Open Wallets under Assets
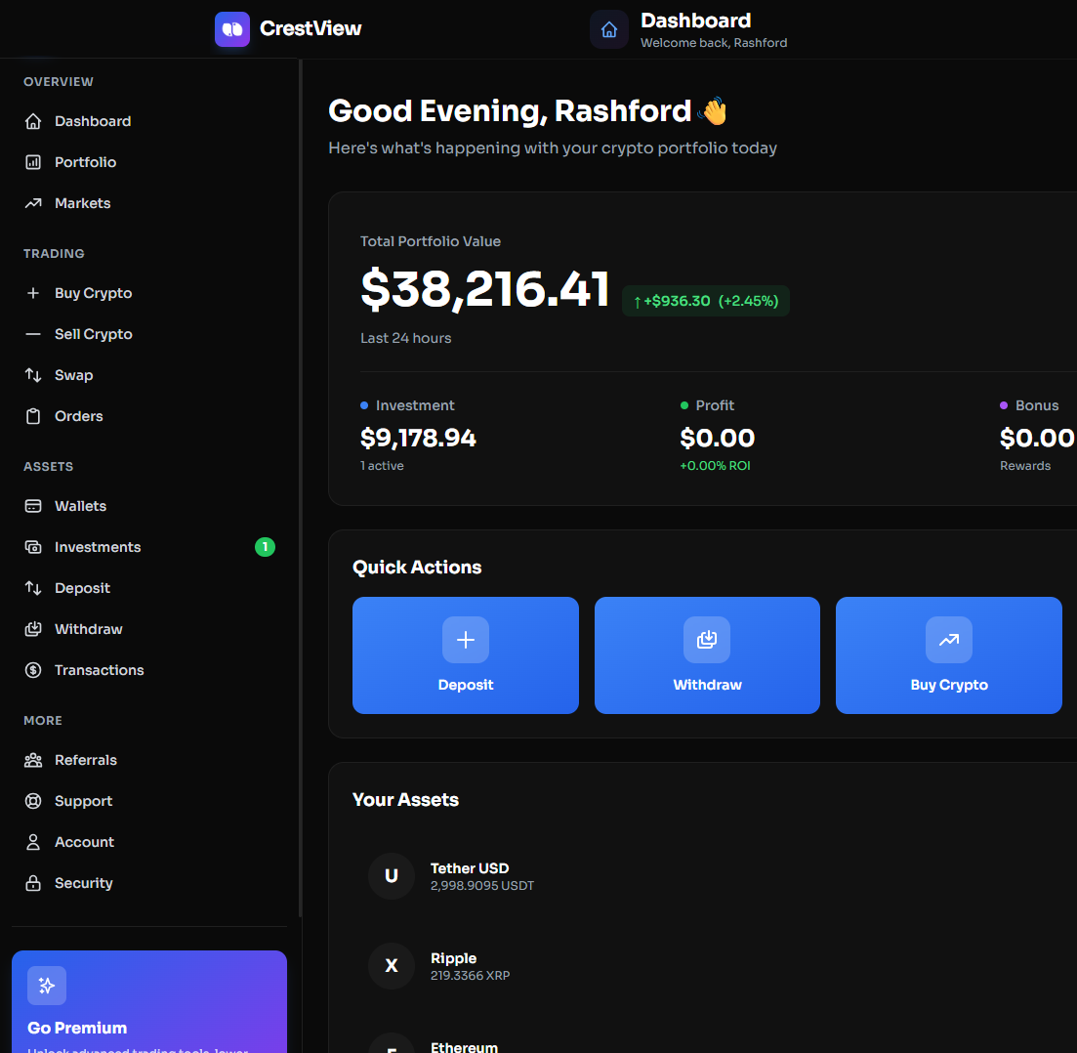Image resolution: width=1077 pixels, height=1053 pixels. [x=80, y=506]
